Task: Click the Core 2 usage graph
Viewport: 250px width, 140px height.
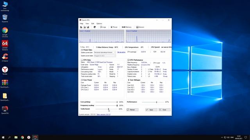Action: click(x=148, y=36)
